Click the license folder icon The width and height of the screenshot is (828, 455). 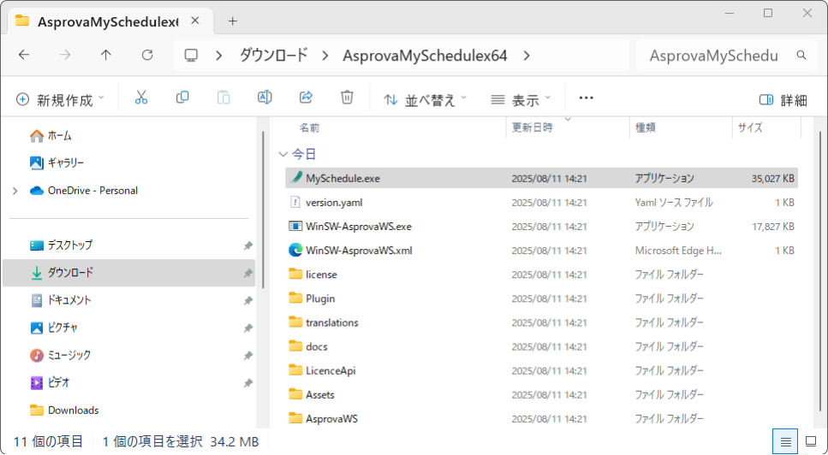point(295,274)
